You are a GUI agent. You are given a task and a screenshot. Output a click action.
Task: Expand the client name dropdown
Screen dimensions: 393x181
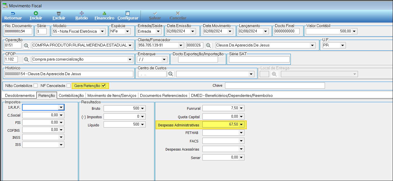(312, 45)
